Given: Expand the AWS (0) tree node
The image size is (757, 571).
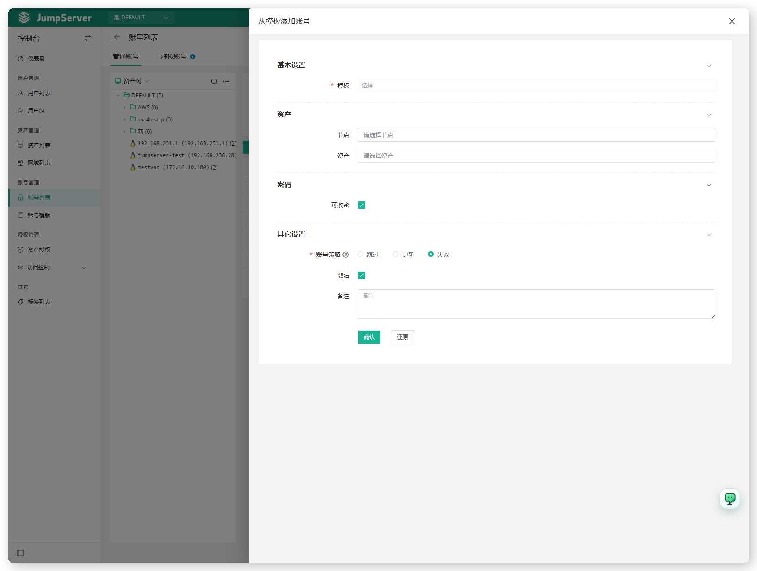Looking at the screenshot, I should (x=124, y=108).
